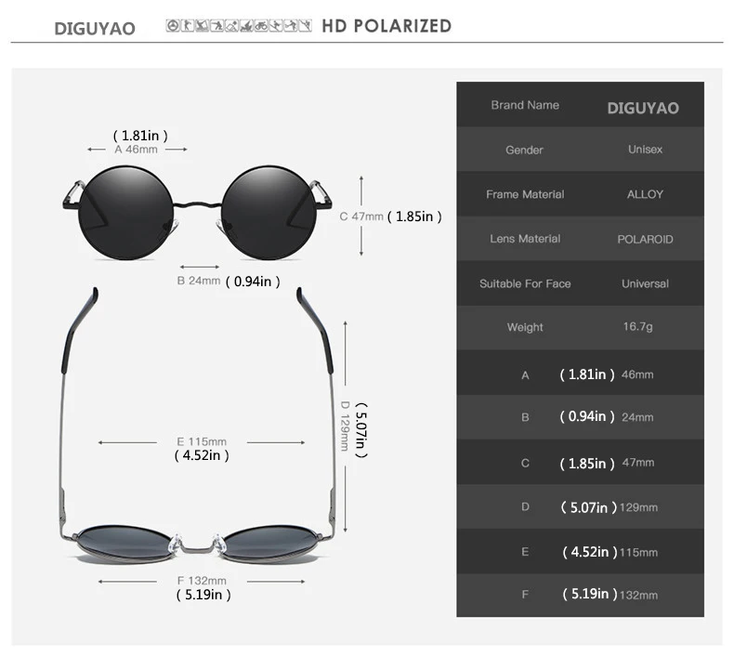Image resolution: width=734 pixels, height=656 pixels.
Task: Click the steering wheel driving icon
Action: pos(173,26)
